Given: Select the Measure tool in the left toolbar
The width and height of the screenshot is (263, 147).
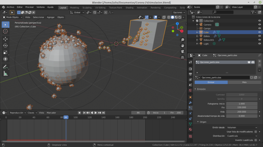Looking at the screenshot, I should click(x=5, y=74).
